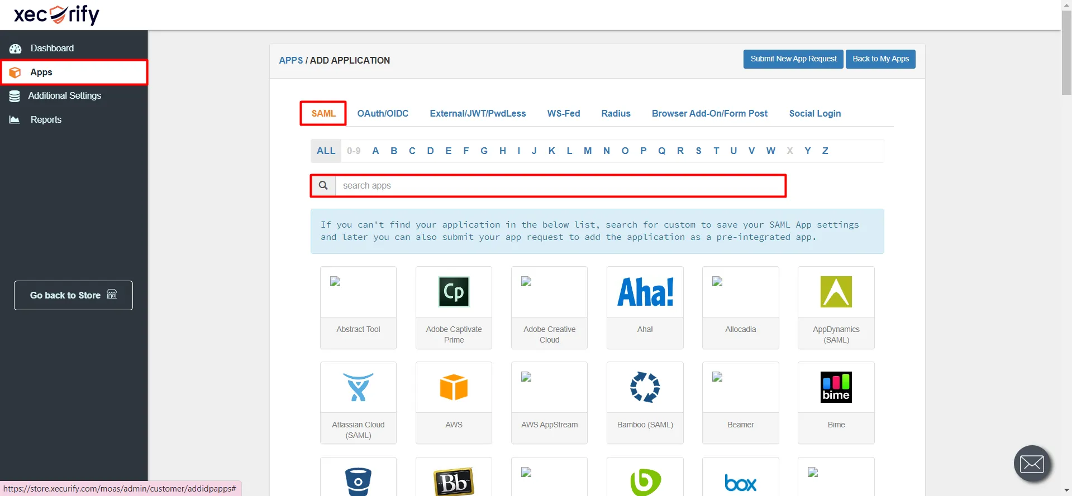The height and width of the screenshot is (496, 1072).
Task: Open Reports in the sidebar
Action: click(x=74, y=119)
